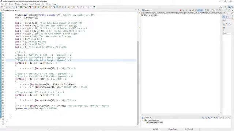234x131 pixels.
Task: Close the Console view tab
Action: pos(151,10)
